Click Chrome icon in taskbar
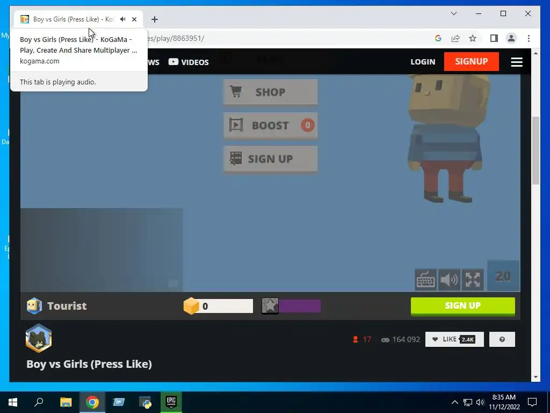This screenshot has width=550, height=413. (x=92, y=402)
